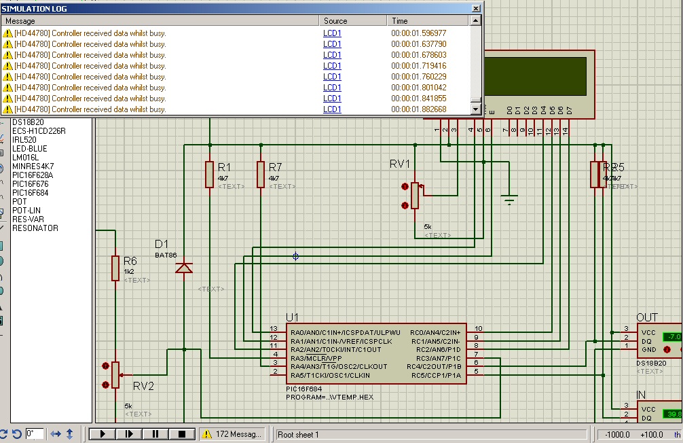Pause the running simulation

tap(155, 434)
